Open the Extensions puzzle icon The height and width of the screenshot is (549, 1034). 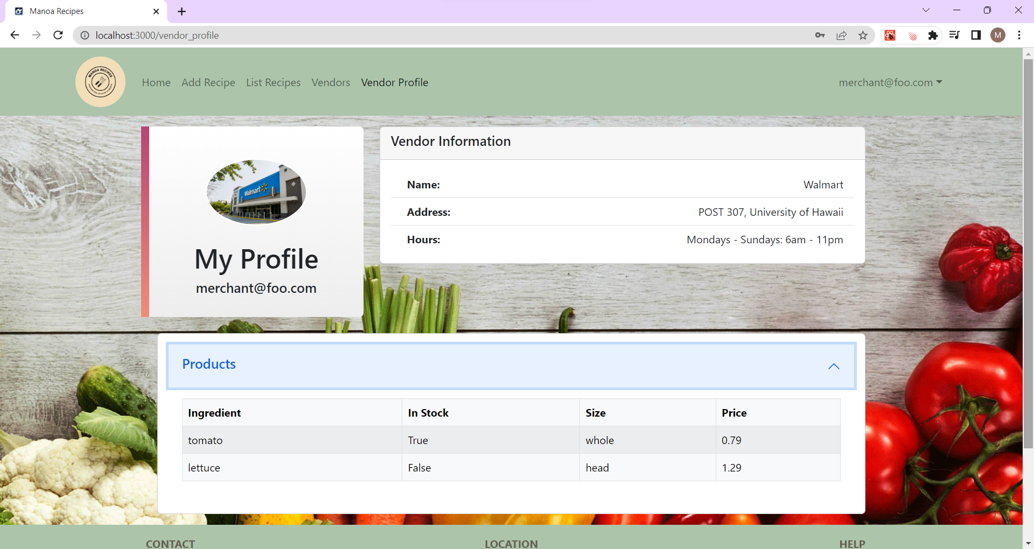pos(933,35)
